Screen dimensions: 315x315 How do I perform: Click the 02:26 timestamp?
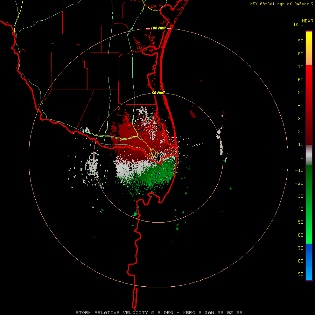(234, 313)
